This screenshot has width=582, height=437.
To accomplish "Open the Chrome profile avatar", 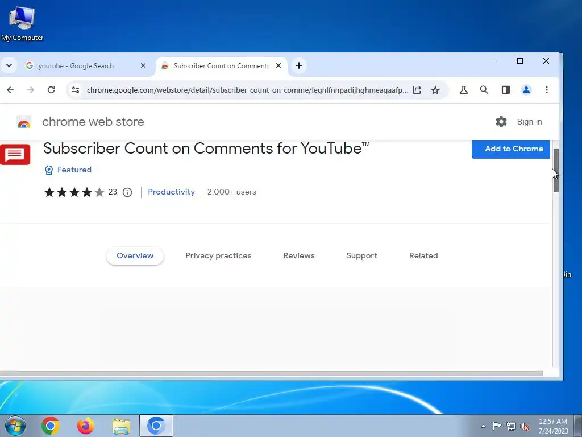I will pyautogui.click(x=526, y=90).
